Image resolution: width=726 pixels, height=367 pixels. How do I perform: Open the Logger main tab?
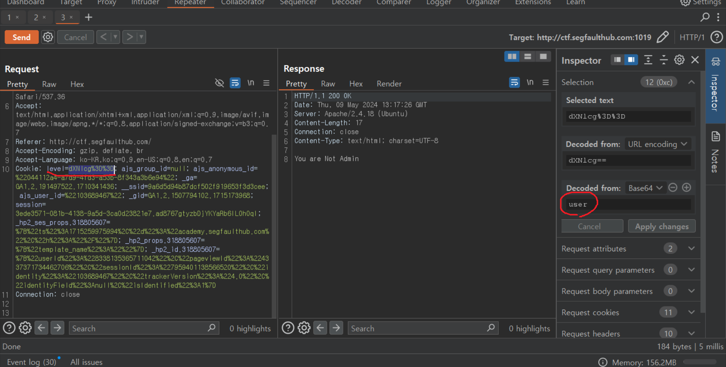[439, 3]
